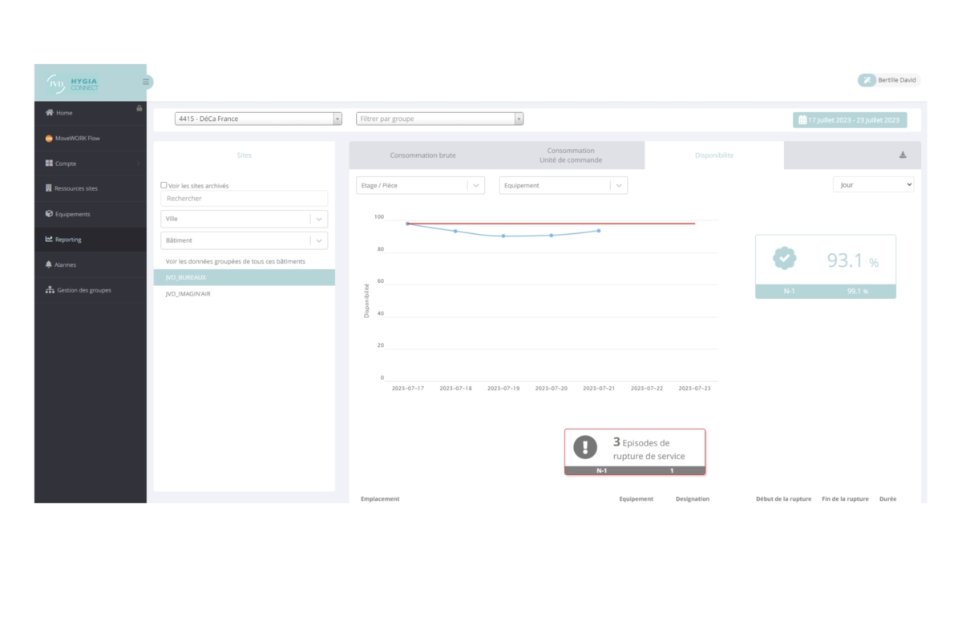This screenshot has width=962, height=641.
Task: Select the JVD_IMAGIN'AIR site
Action: pos(188,294)
